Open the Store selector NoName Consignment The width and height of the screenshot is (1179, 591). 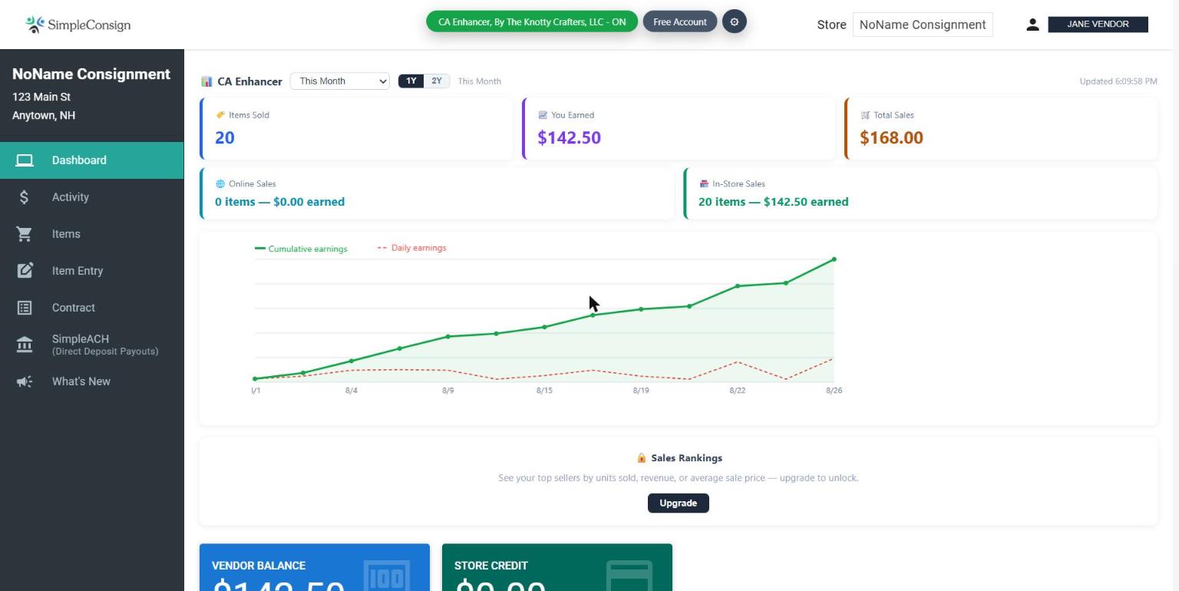point(923,25)
